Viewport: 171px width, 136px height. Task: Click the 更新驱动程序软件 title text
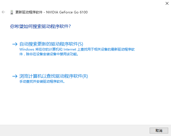29,12
